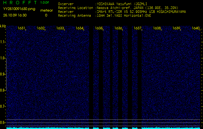This screenshot has width=203, height=129.
Task: Click the 1631 time marker
Action: click(x=22, y=28)
